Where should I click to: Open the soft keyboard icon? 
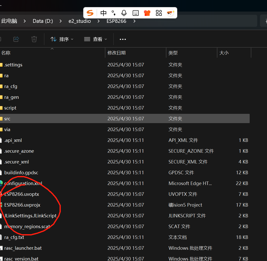pos(136,13)
